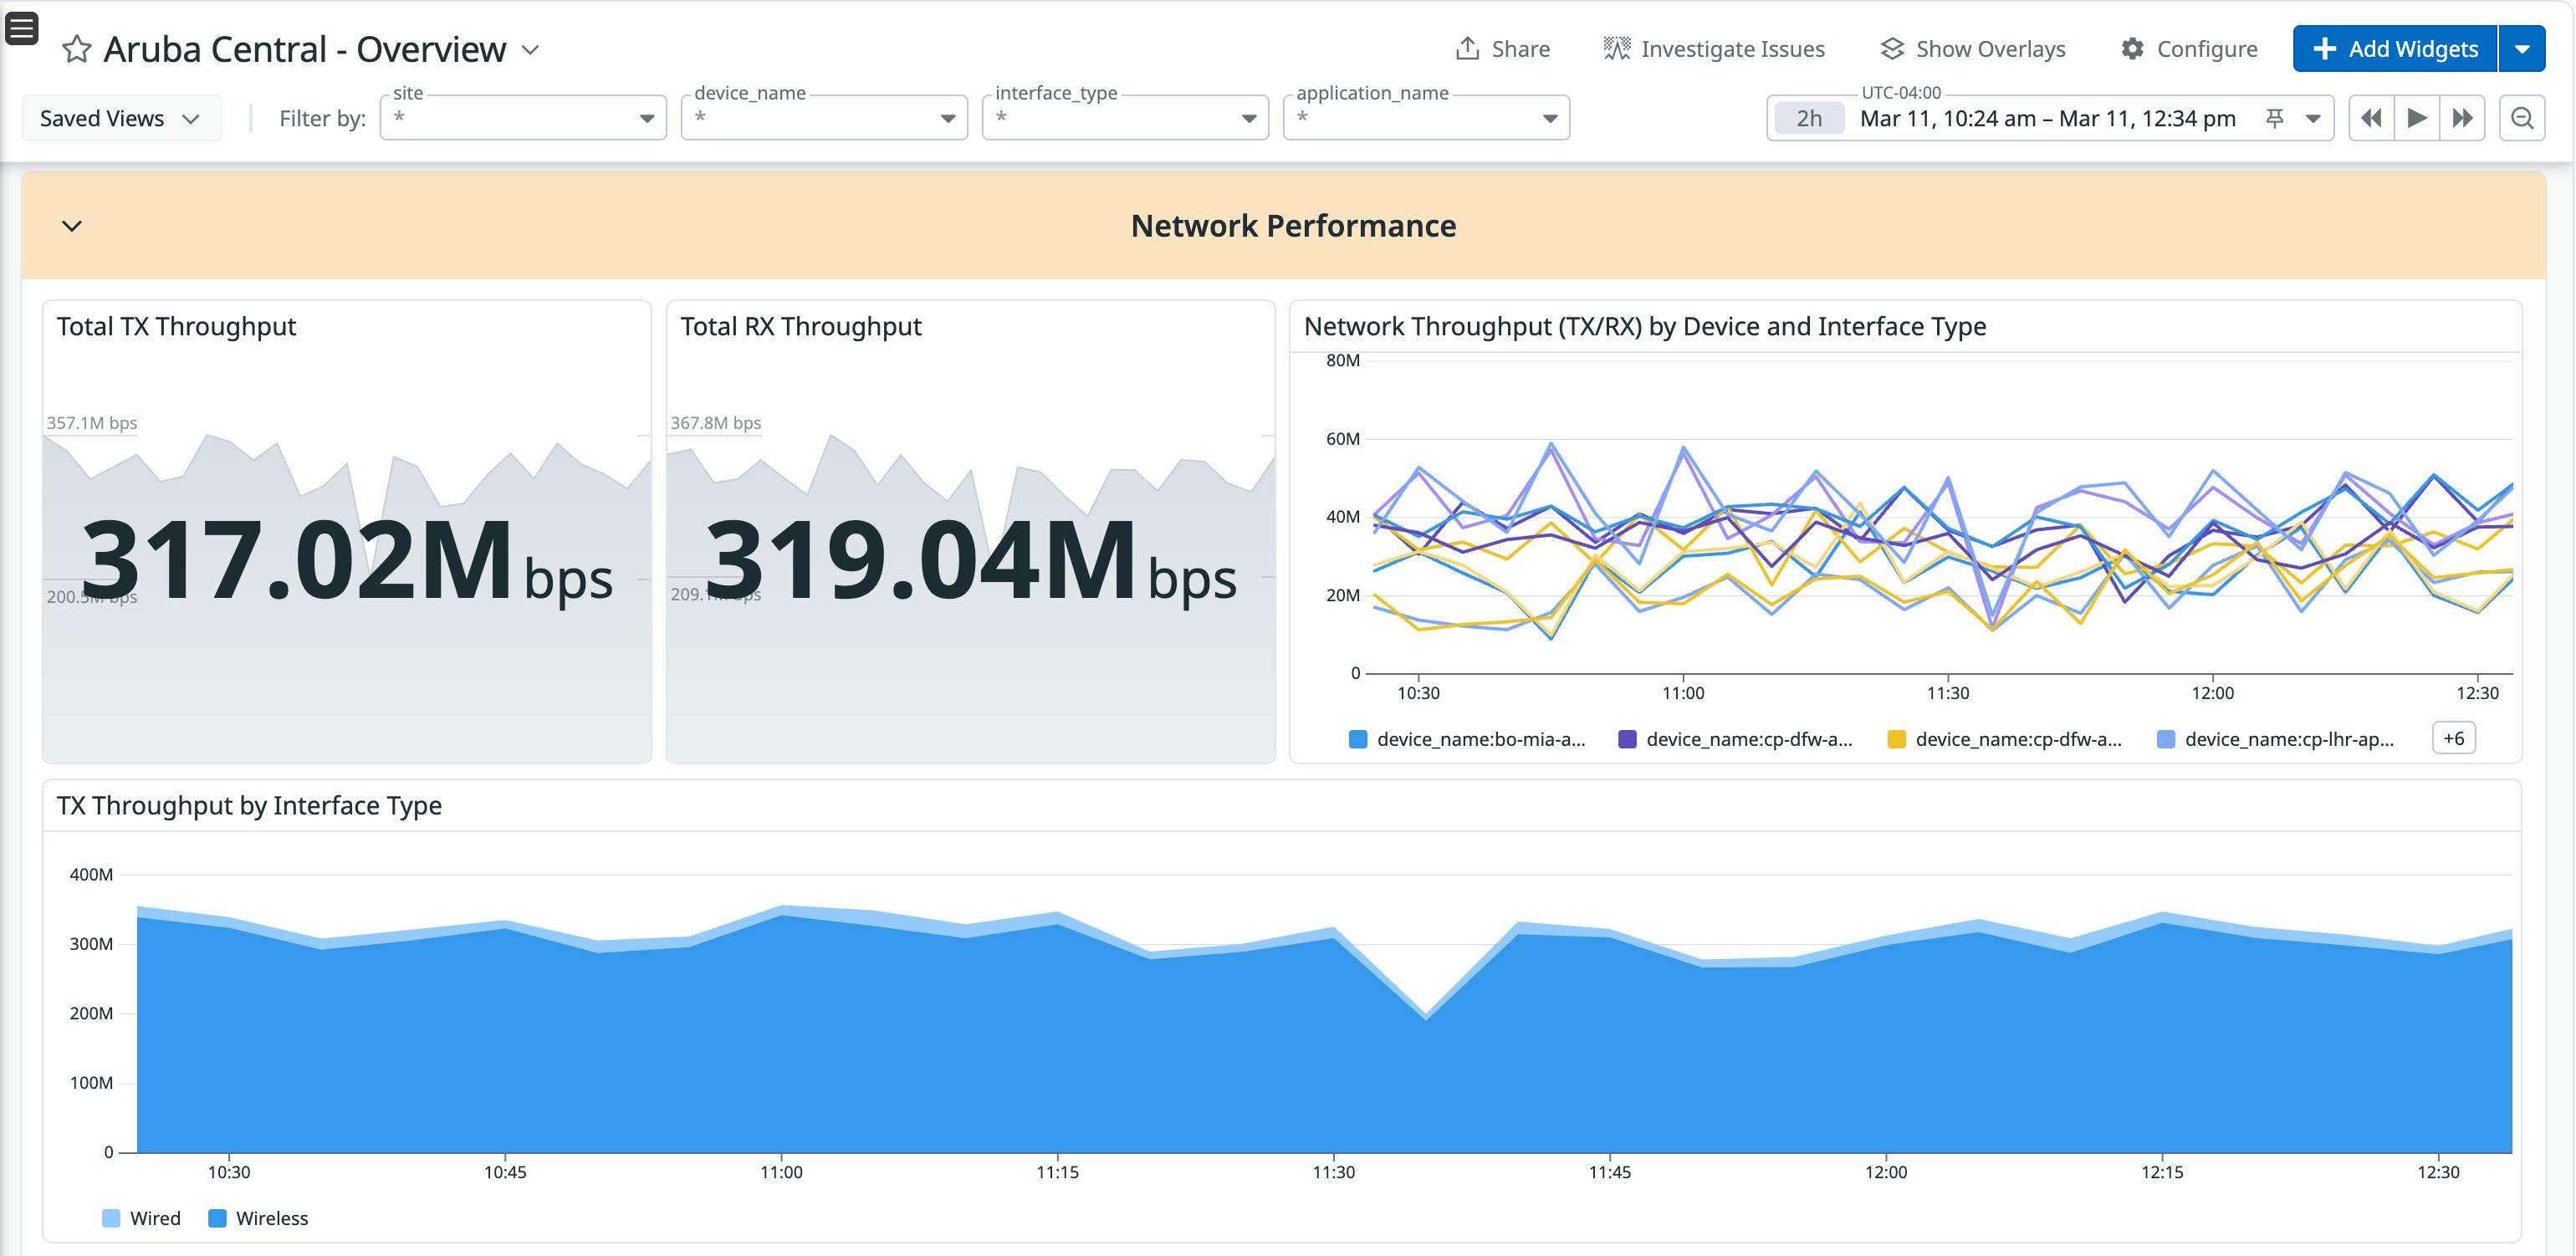Collapse the Network Performance section
Viewport: 2576px width, 1256px height.
tap(71, 226)
